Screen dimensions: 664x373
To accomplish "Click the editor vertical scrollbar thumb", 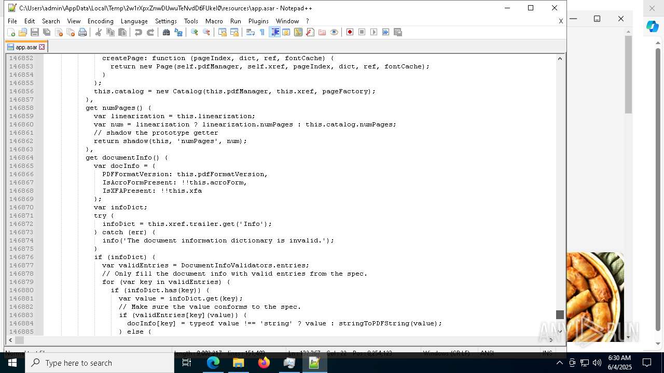I will click(560, 315).
